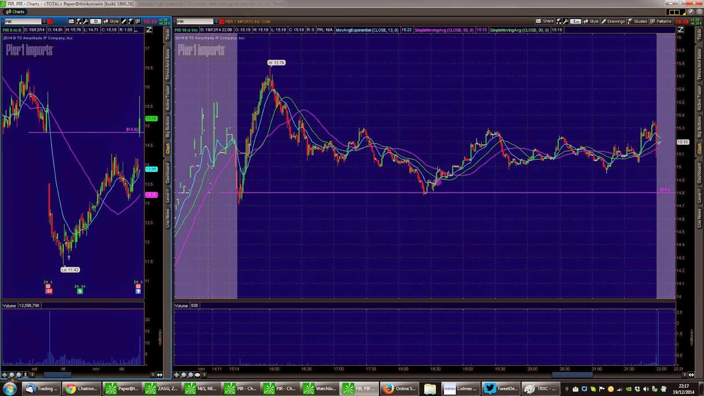Click red link color box in left chart
This screenshot has height=396, width=704.
(50, 21)
